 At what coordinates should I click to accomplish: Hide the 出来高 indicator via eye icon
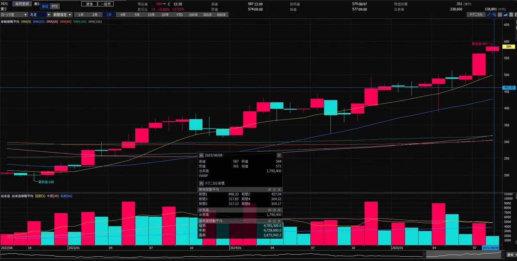pyautogui.click(x=269, y=209)
